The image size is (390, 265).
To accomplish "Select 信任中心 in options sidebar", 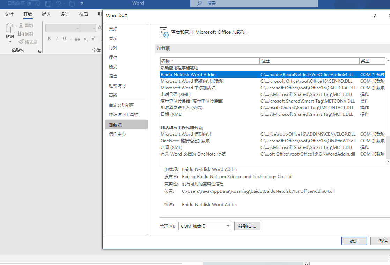I will pos(126,134).
